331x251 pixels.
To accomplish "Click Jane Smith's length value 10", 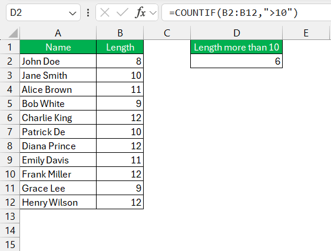I will coord(120,75).
